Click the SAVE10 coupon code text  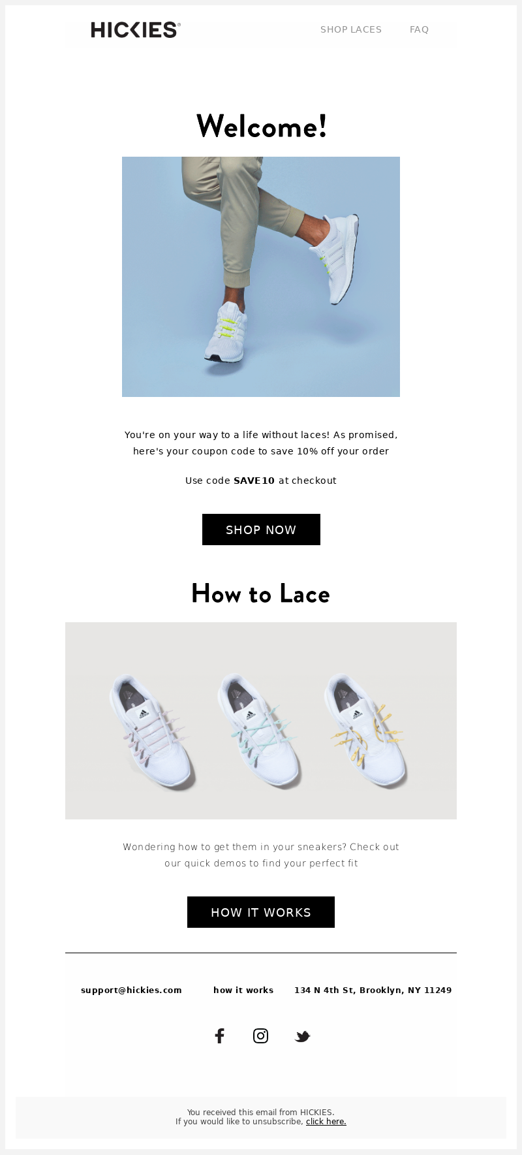point(254,481)
